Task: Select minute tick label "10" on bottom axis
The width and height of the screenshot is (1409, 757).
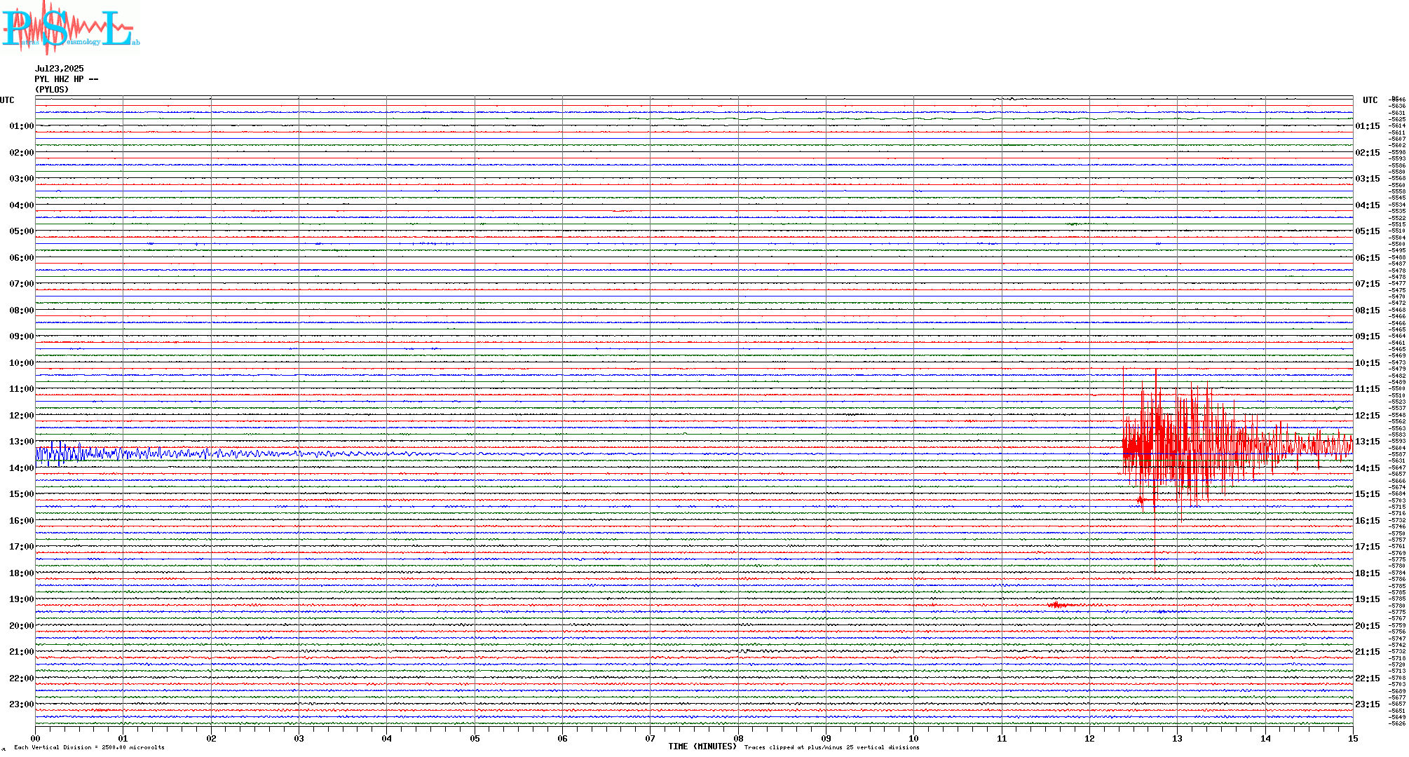Action: tap(913, 738)
